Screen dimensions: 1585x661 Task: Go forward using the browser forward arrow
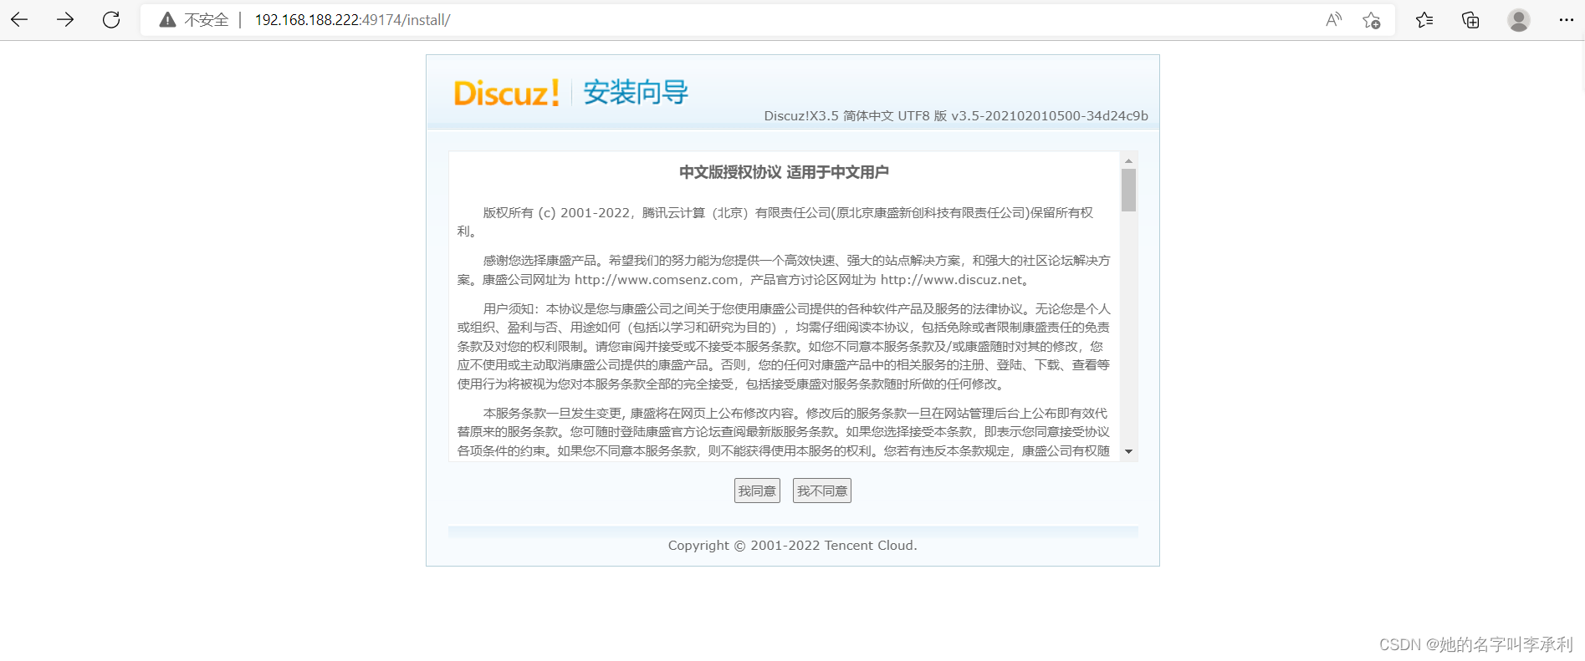point(65,19)
